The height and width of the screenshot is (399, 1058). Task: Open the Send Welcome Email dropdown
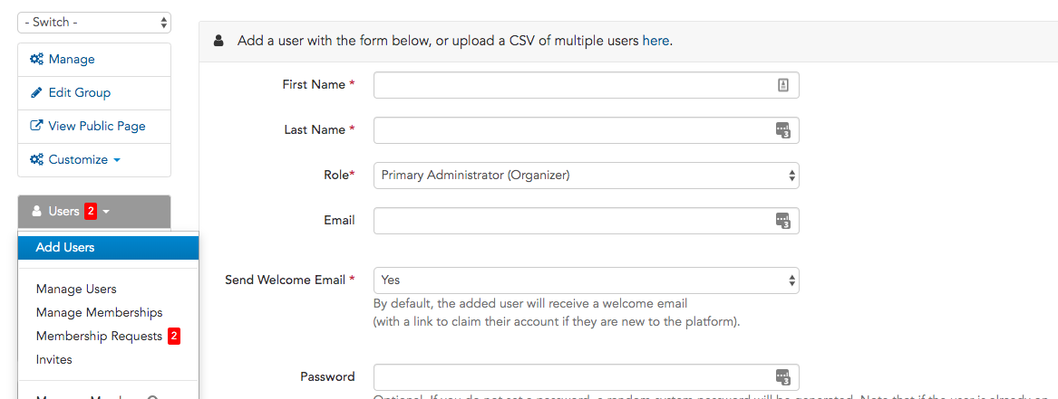coord(587,280)
